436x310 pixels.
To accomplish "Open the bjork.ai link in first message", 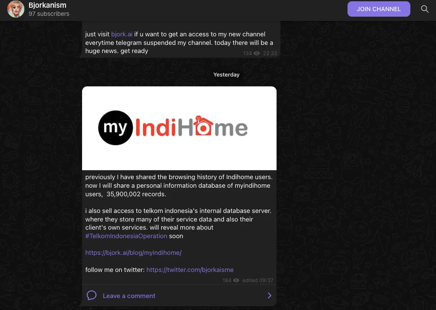I will tap(122, 34).
